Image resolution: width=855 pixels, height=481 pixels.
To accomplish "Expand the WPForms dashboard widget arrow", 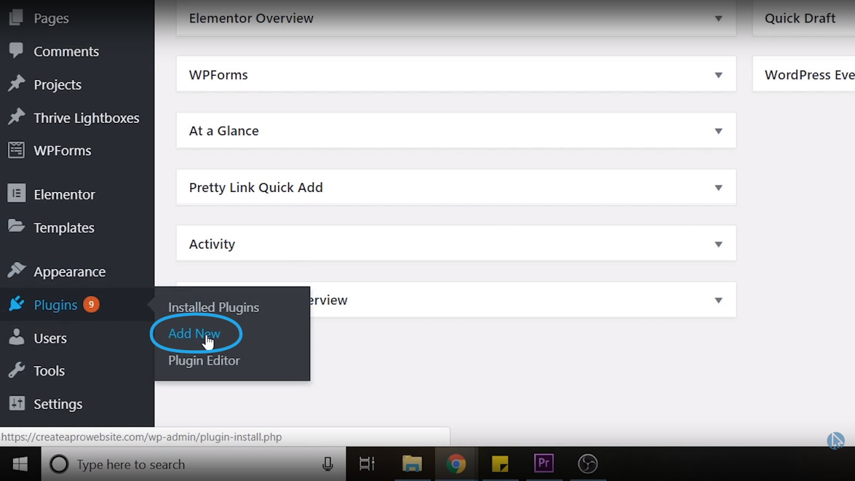I will click(719, 75).
